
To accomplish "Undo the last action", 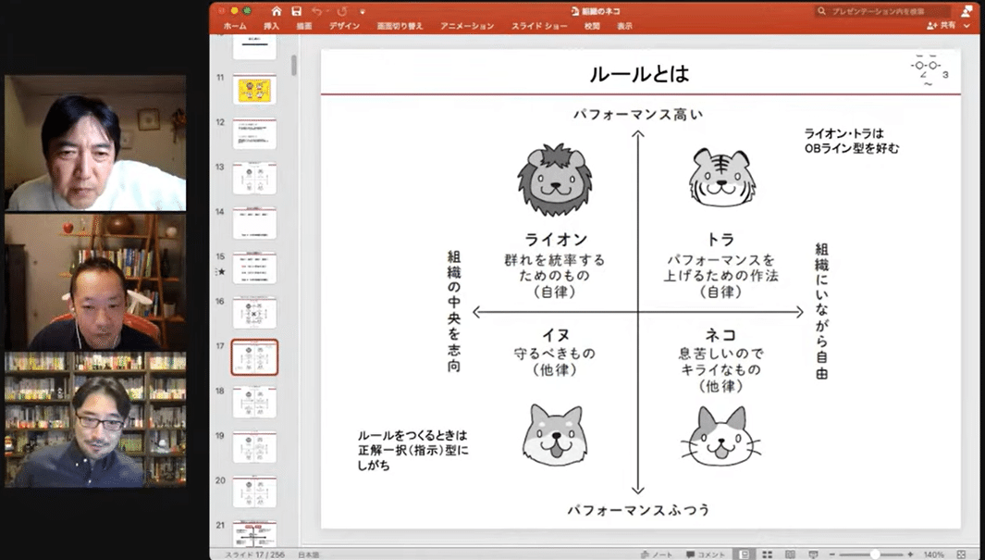I will coord(316,11).
